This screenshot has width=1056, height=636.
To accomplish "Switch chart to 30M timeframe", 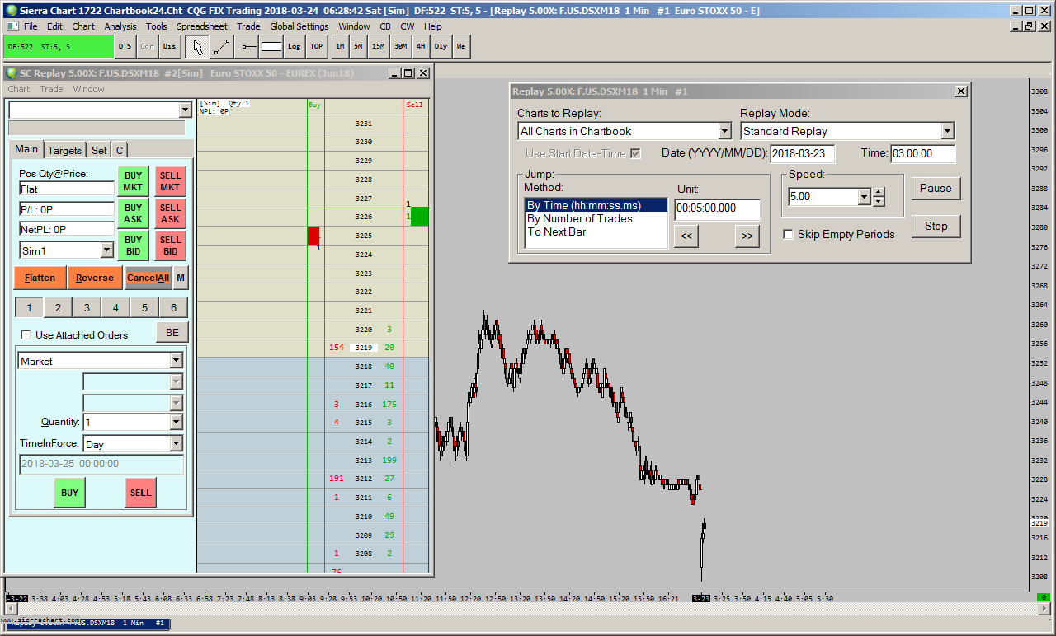I will pyautogui.click(x=400, y=47).
